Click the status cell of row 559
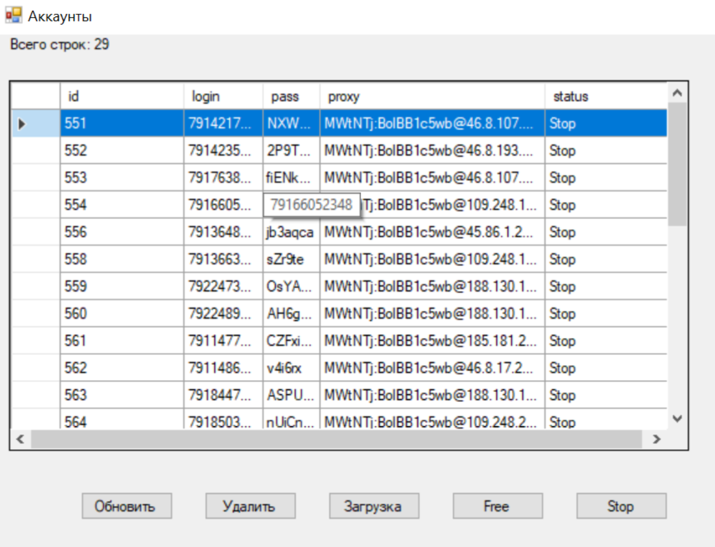 point(605,287)
